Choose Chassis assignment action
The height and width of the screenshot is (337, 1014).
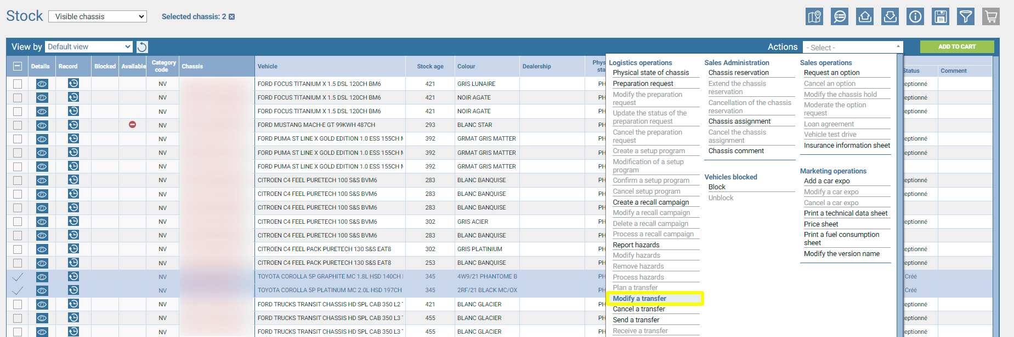(739, 121)
